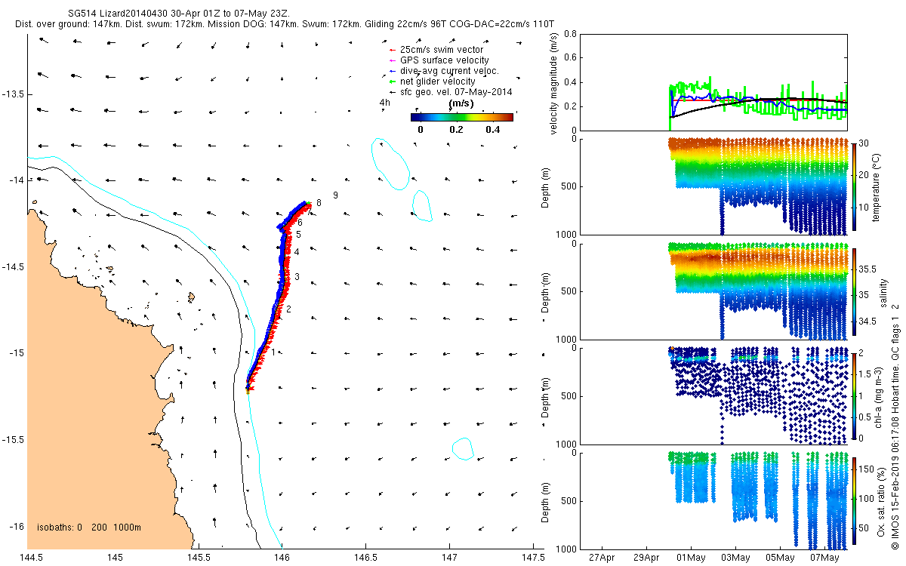Click the 150 tick on the oxygen colorbar

point(867,469)
